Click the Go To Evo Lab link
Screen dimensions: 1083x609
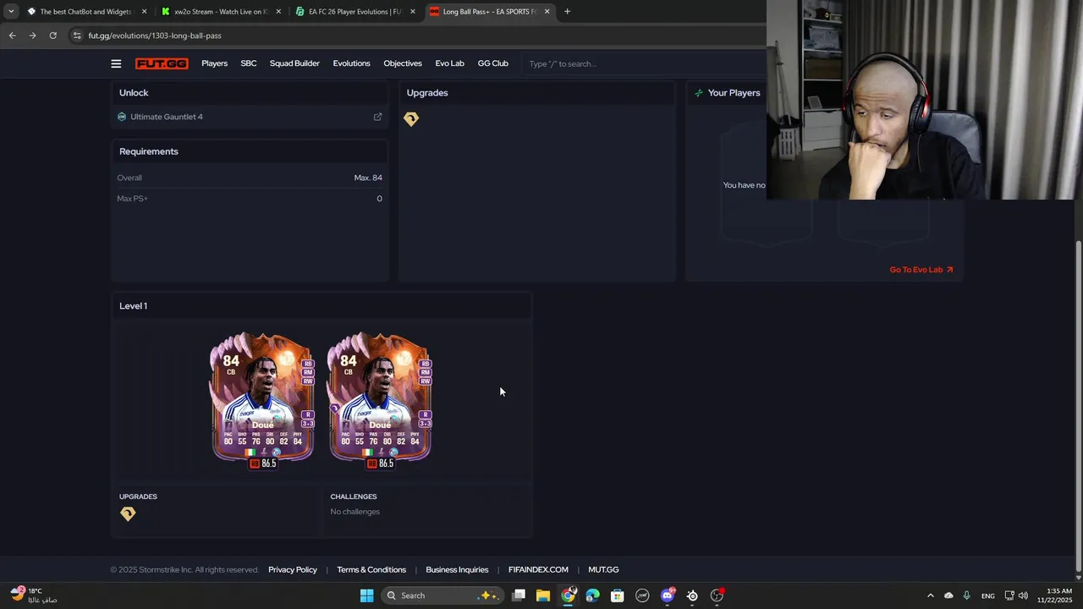921,270
